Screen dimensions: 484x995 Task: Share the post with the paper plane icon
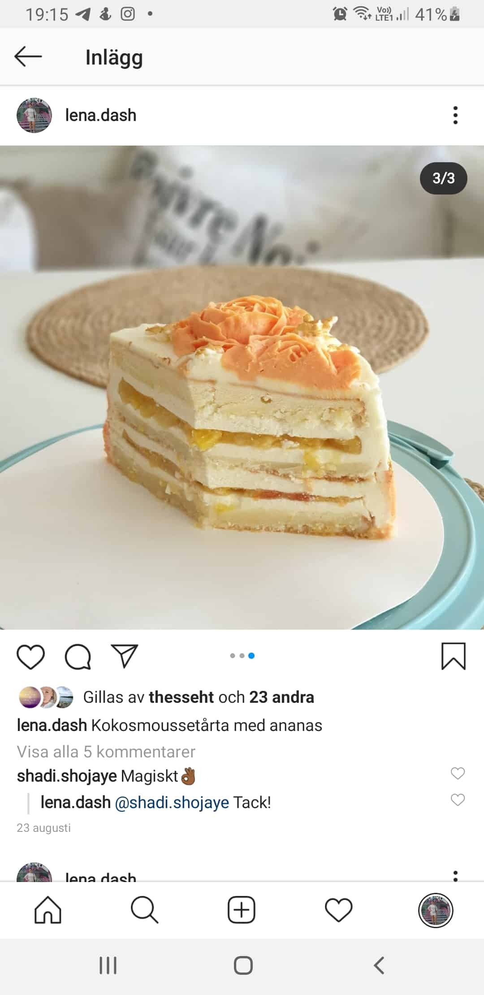pyautogui.click(x=124, y=656)
